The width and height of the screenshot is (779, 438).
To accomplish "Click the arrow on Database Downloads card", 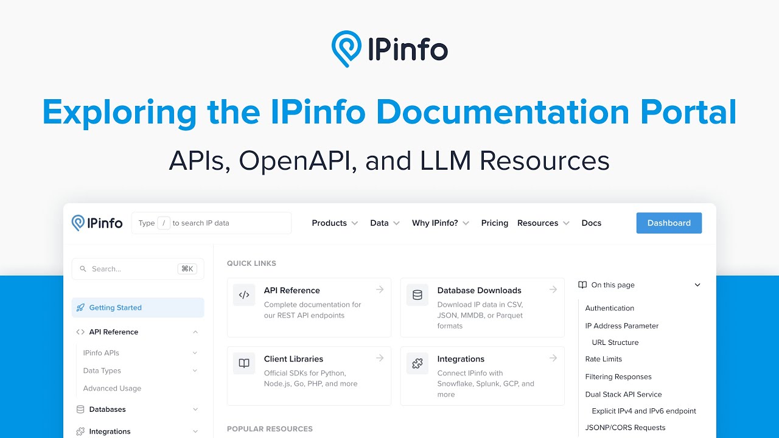I will 553,290.
